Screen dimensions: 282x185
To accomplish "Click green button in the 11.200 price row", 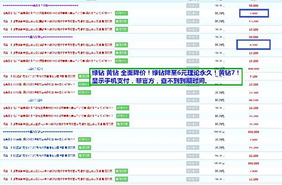I will coord(121,179).
